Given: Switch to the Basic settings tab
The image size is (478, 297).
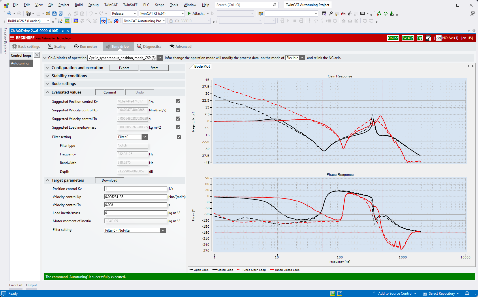Looking at the screenshot, I should point(26,46).
